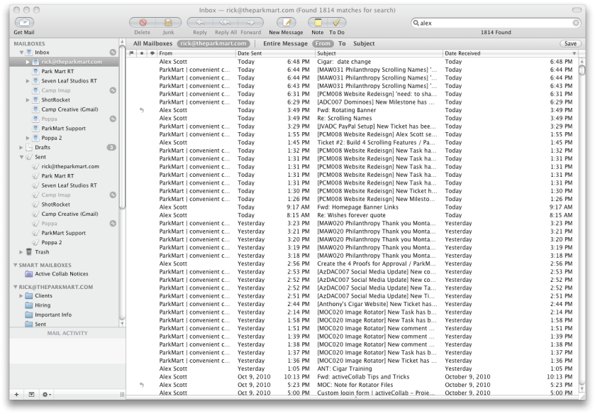
Task: Expand the Clients folder in sidebar
Action: [x=21, y=295]
